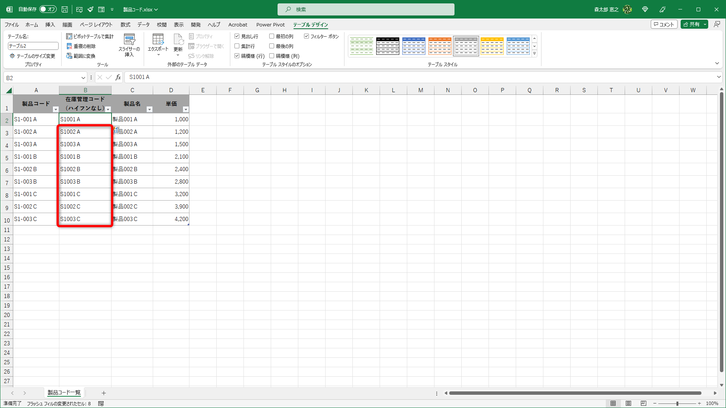This screenshot has width=726, height=408.
Task: Open the Data ribbon tab
Action: pyautogui.click(x=143, y=25)
